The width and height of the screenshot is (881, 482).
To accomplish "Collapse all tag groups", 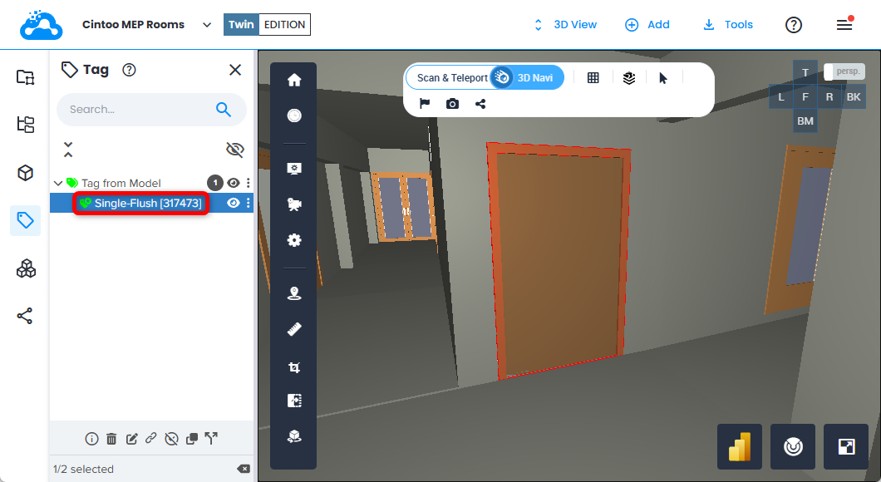I will [x=68, y=150].
